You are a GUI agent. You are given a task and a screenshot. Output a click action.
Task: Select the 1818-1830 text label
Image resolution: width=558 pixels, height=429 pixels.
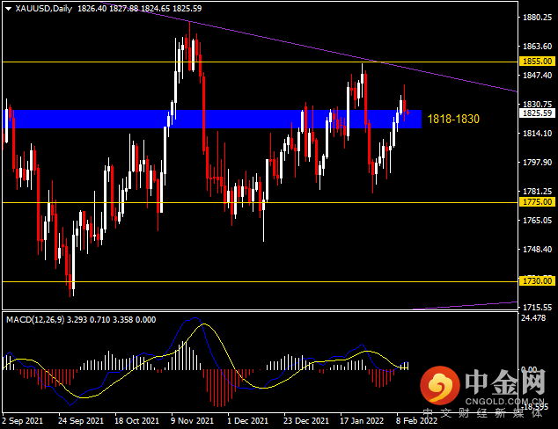(x=453, y=119)
